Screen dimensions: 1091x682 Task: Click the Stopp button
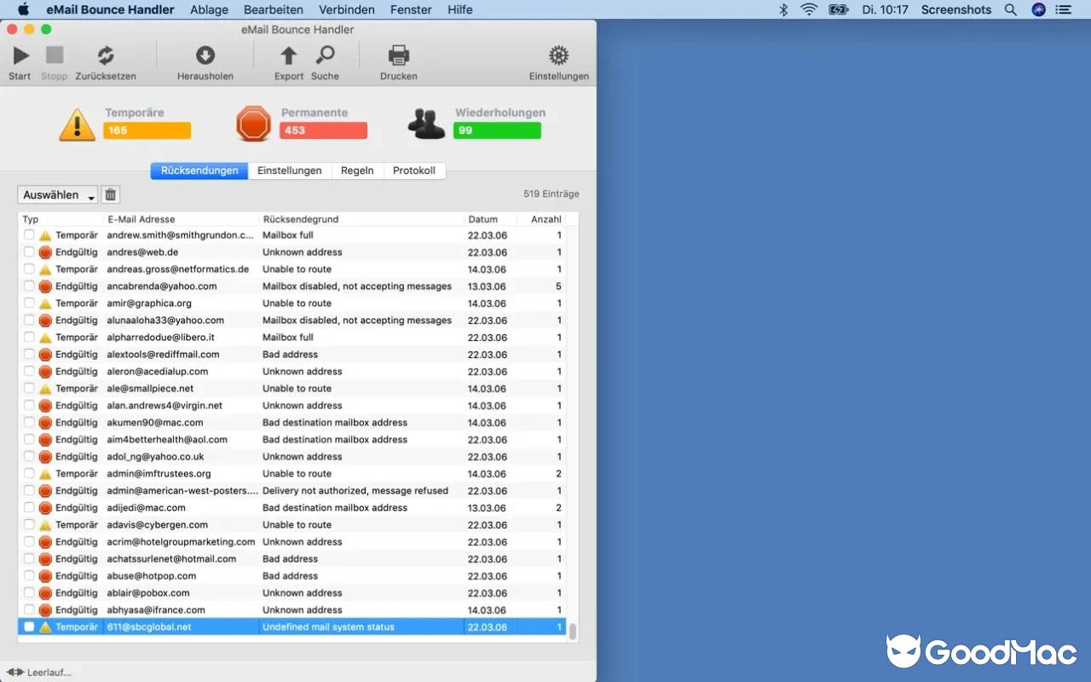pos(54,58)
